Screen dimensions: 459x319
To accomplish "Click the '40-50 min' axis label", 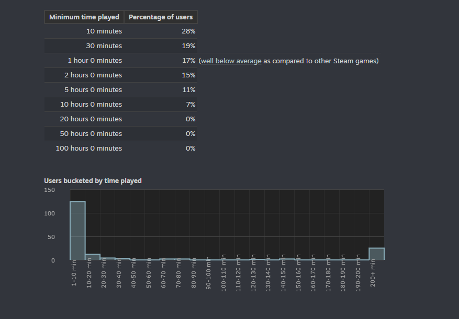I will (x=133, y=273).
